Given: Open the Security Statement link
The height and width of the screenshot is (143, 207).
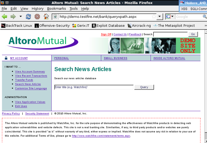Looking at the screenshot, I should [x=37, y=114].
